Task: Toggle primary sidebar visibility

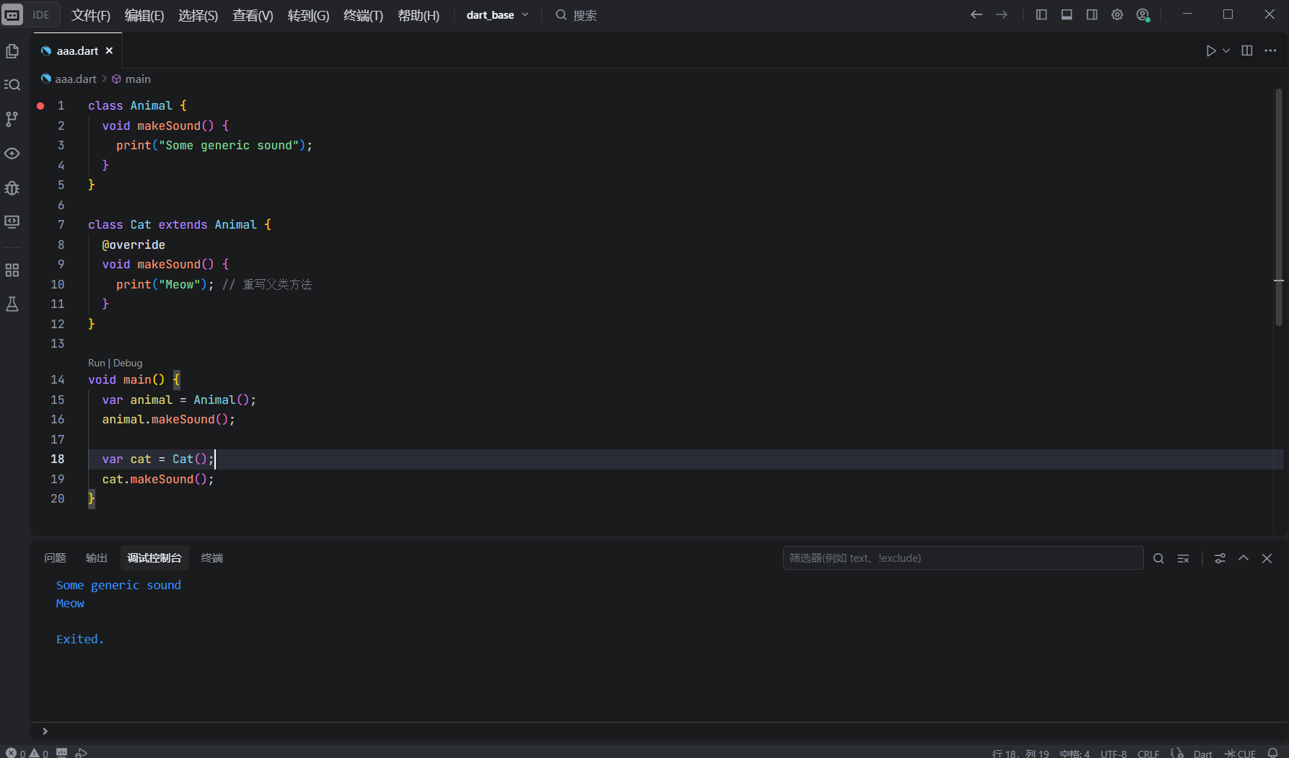Action: pos(1041,14)
